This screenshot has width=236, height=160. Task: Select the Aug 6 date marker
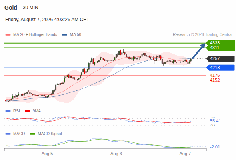(116, 154)
